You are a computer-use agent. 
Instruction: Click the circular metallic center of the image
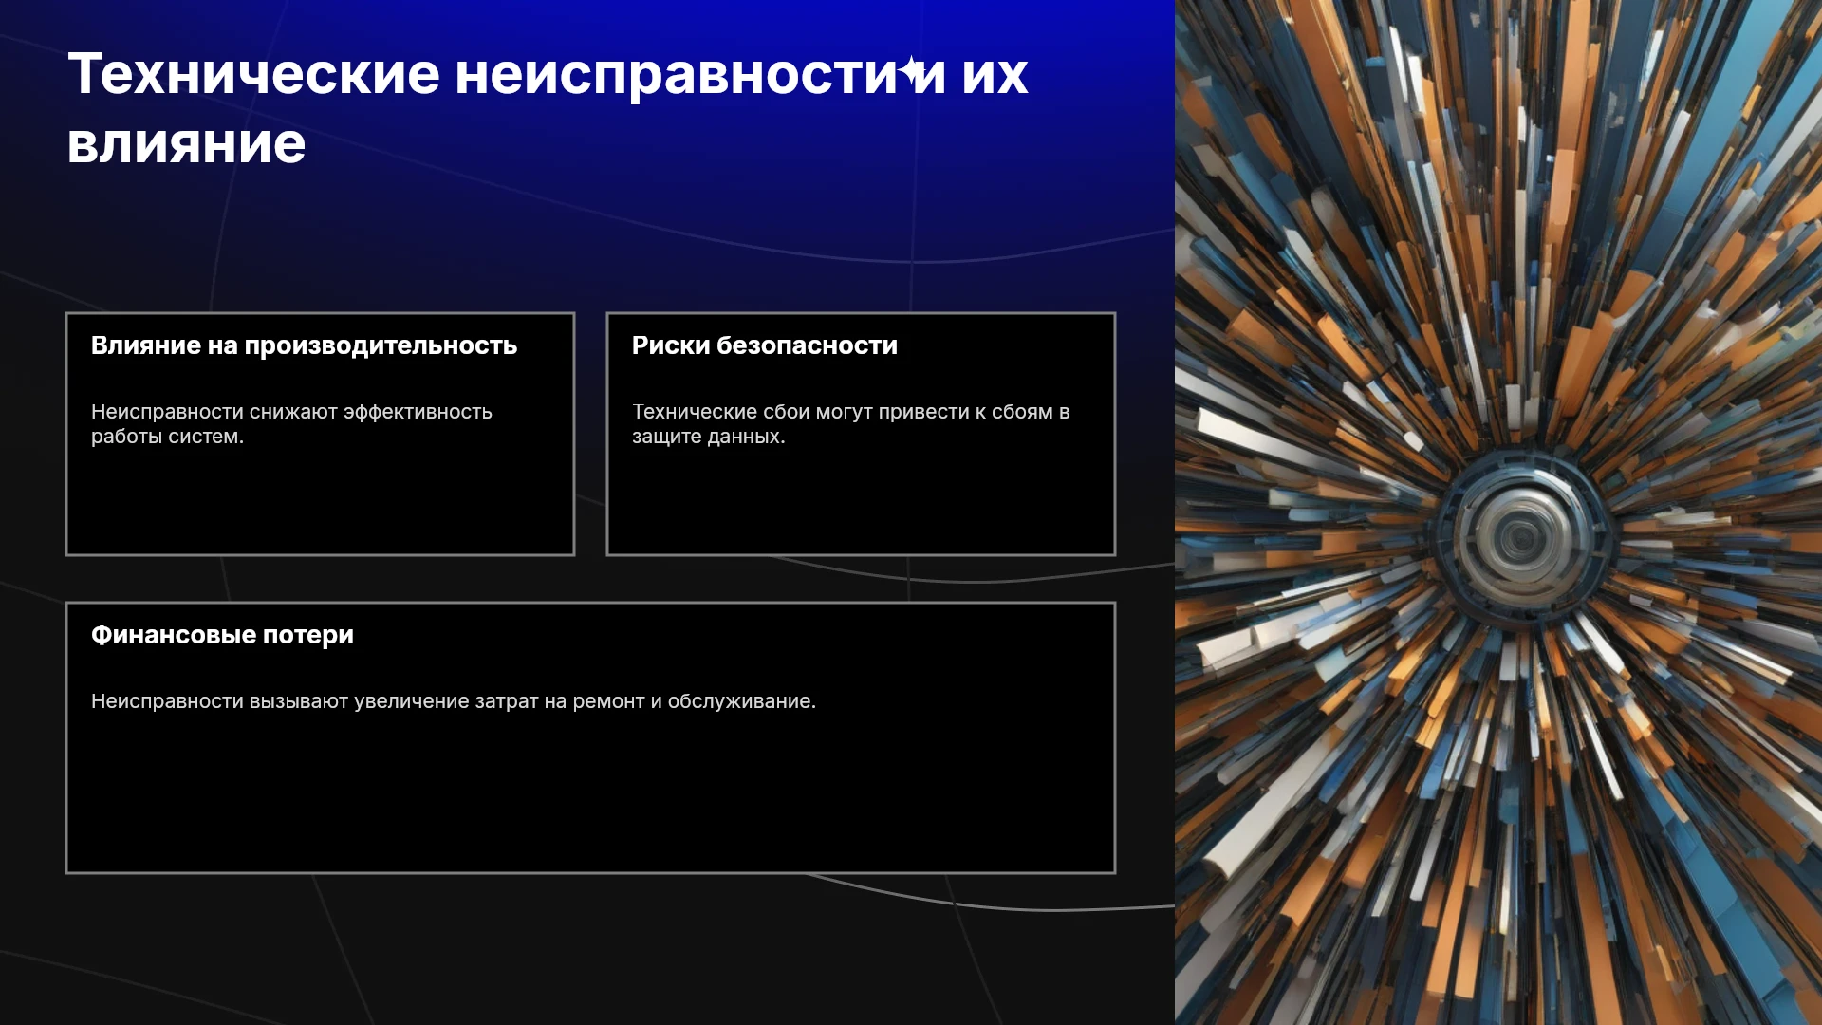(x=1521, y=537)
